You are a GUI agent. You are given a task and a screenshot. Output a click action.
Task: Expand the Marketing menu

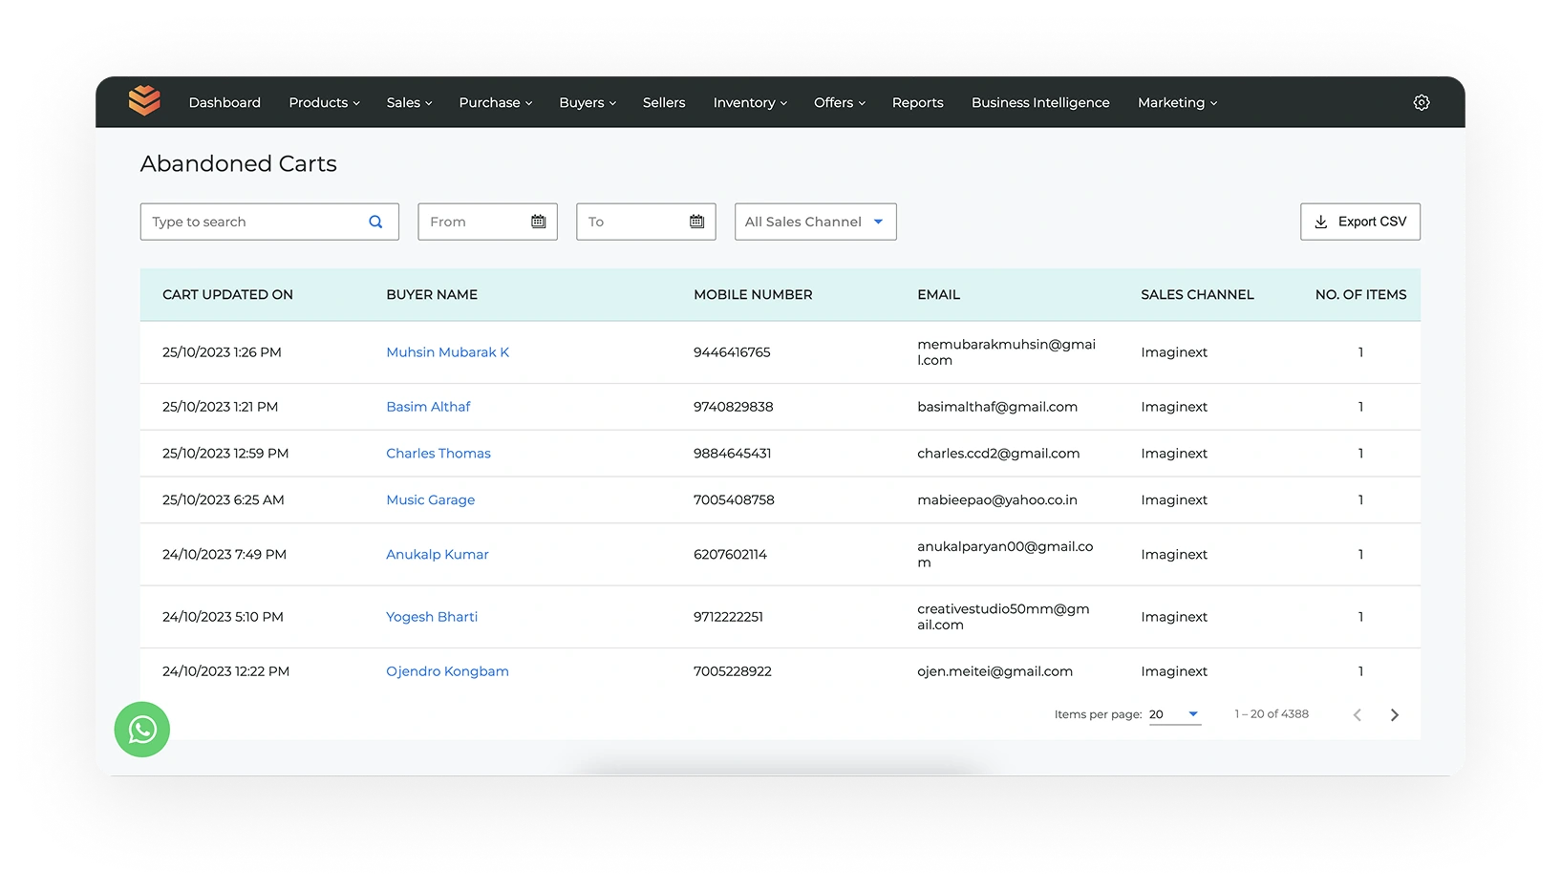point(1178,102)
